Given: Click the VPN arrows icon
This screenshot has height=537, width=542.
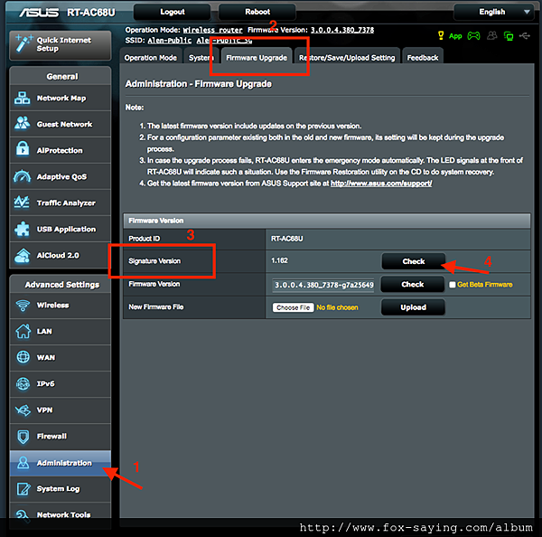Looking at the screenshot, I should pos(23,410).
